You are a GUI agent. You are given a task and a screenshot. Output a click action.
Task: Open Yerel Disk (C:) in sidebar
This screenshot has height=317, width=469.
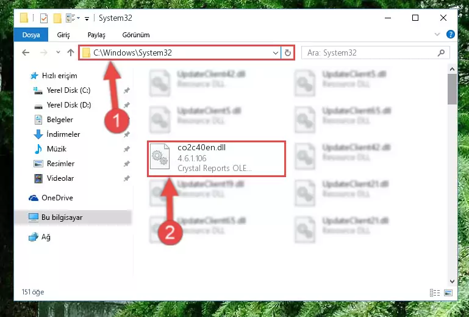click(x=68, y=90)
